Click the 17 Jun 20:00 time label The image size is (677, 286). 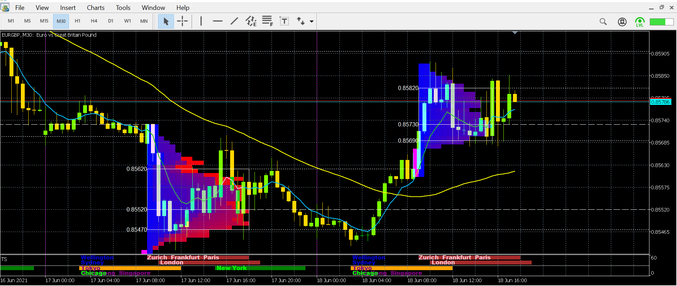(286, 280)
